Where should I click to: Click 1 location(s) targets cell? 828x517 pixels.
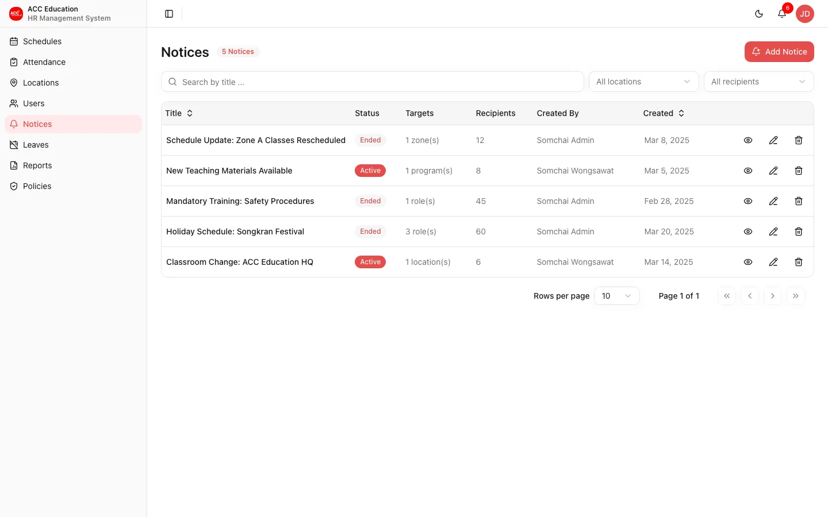tap(428, 262)
